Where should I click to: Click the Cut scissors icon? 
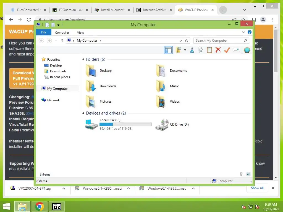click(x=192, y=50)
